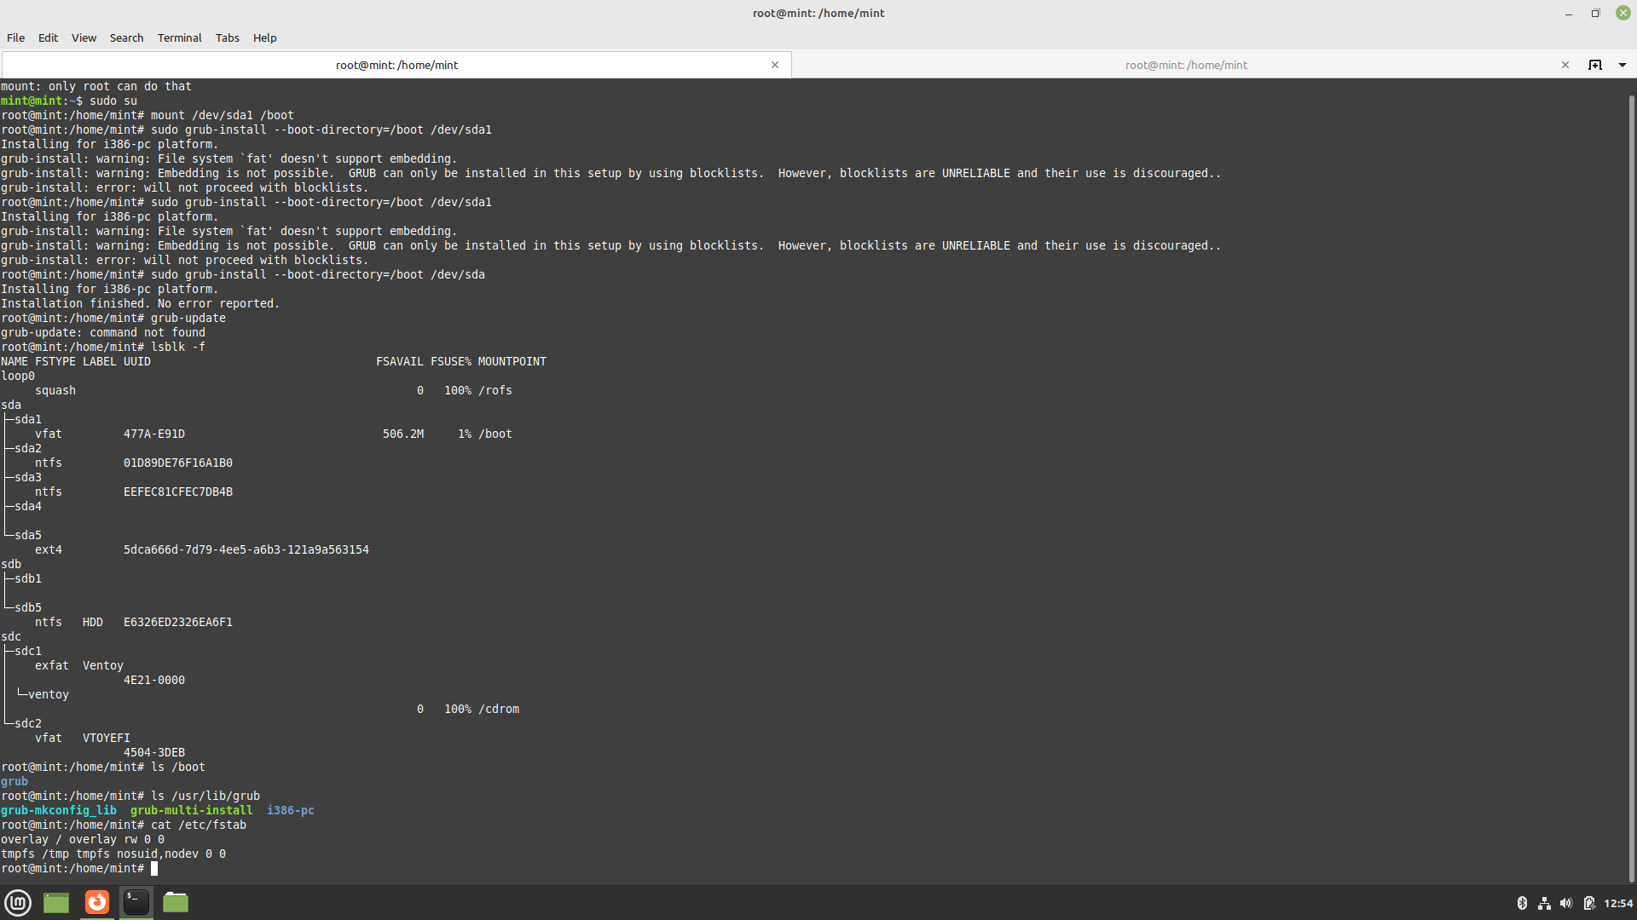
Task: Open the Tabs menu
Action: 227,37
